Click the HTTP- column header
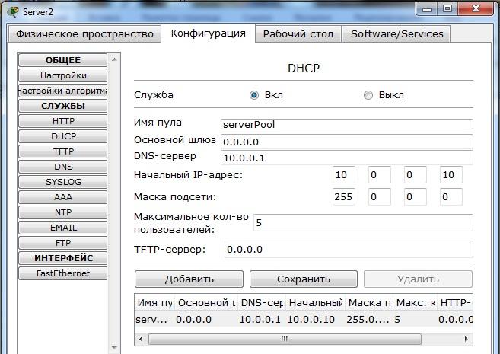Viewport: 500px width, 354px height. coord(455,303)
